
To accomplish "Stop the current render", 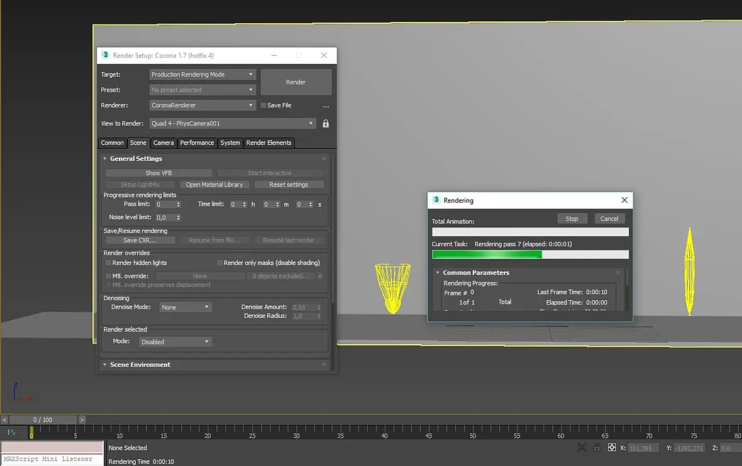I will (572, 219).
